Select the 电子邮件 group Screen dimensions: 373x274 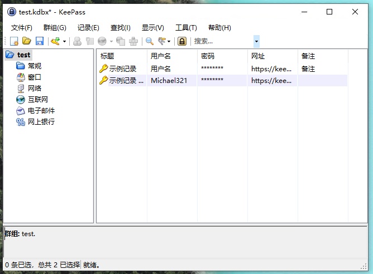pyautogui.click(x=41, y=111)
